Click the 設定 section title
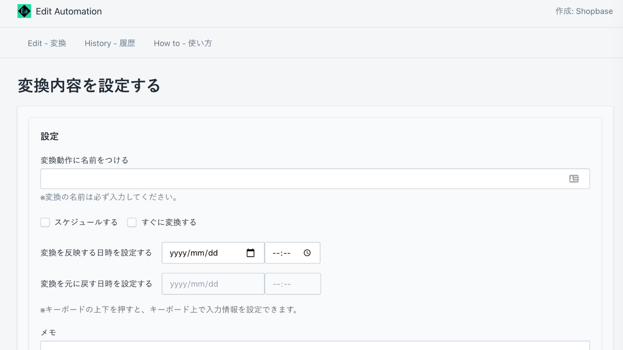 tap(49, 136)
